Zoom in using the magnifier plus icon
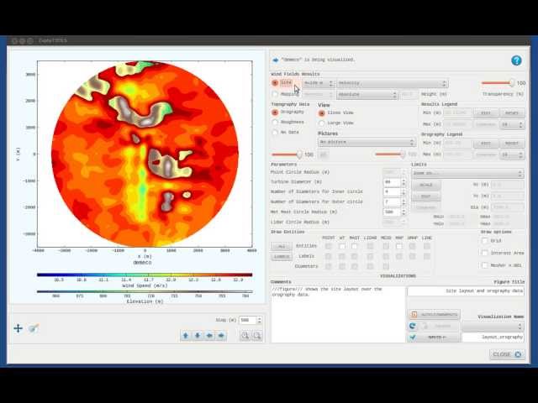Screen dimensions: 538x403 [x=245, y=336]
